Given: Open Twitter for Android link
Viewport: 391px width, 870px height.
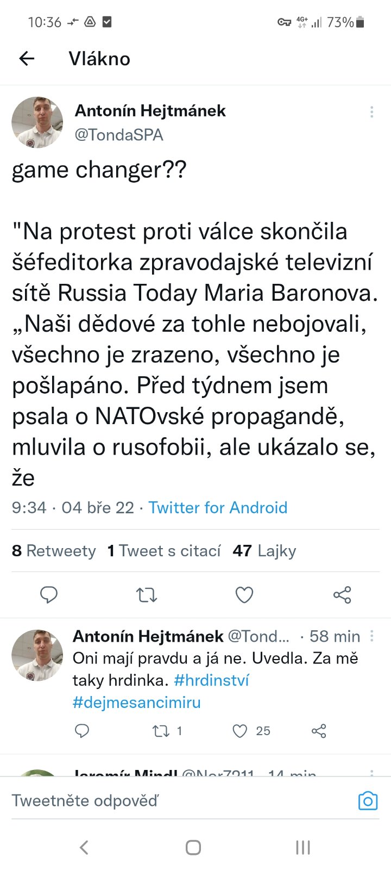Looking at the screenshot, I should (x=218, y=507).
